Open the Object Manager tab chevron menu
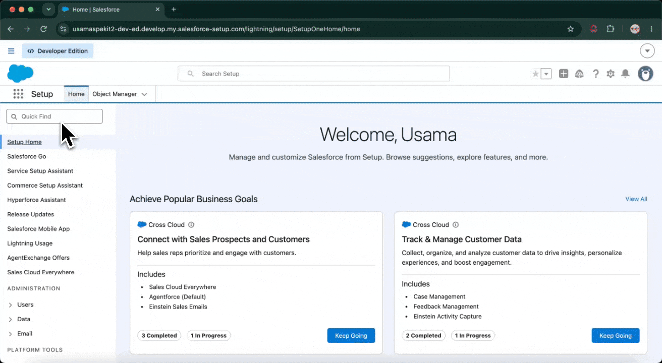Image resolution: width=662 pixels, height=363 pixels. click(x=144, y=94)
